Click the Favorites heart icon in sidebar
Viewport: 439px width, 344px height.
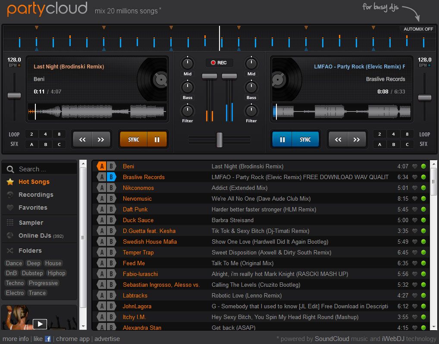(x=10, y=208)
